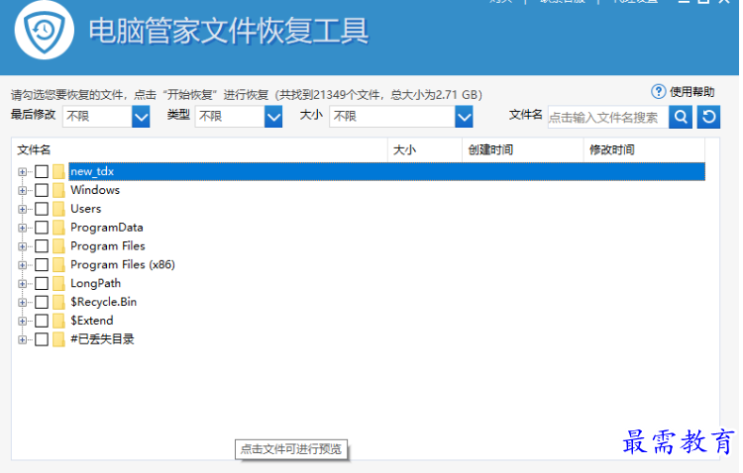Expand the new_tdx tree node

pyautogui.click(x=22, y=172)
